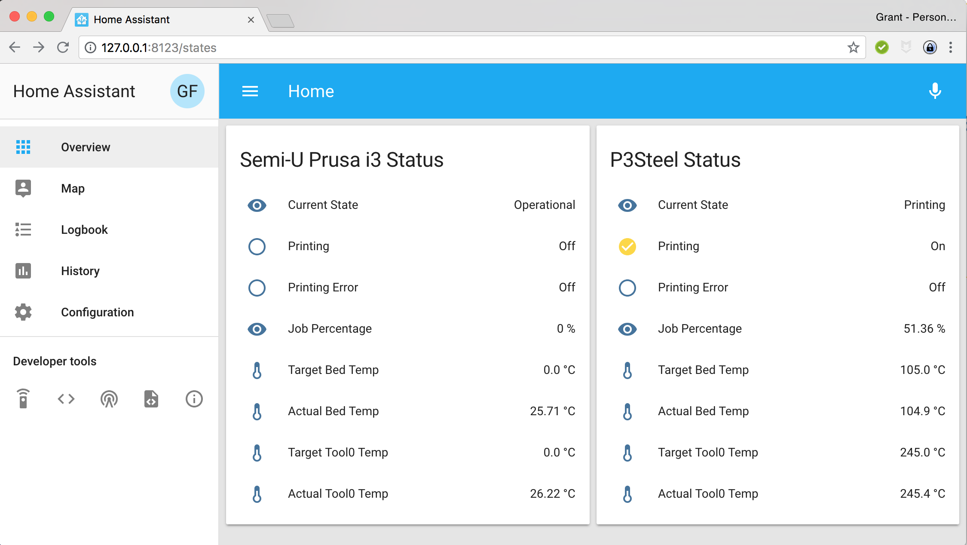Reload the page with refresh button

63,47
